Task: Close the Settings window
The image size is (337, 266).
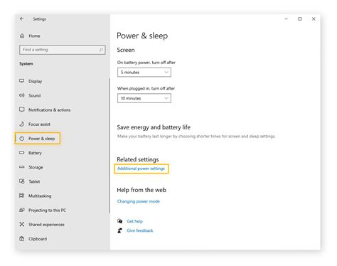Action: [314, 18]
